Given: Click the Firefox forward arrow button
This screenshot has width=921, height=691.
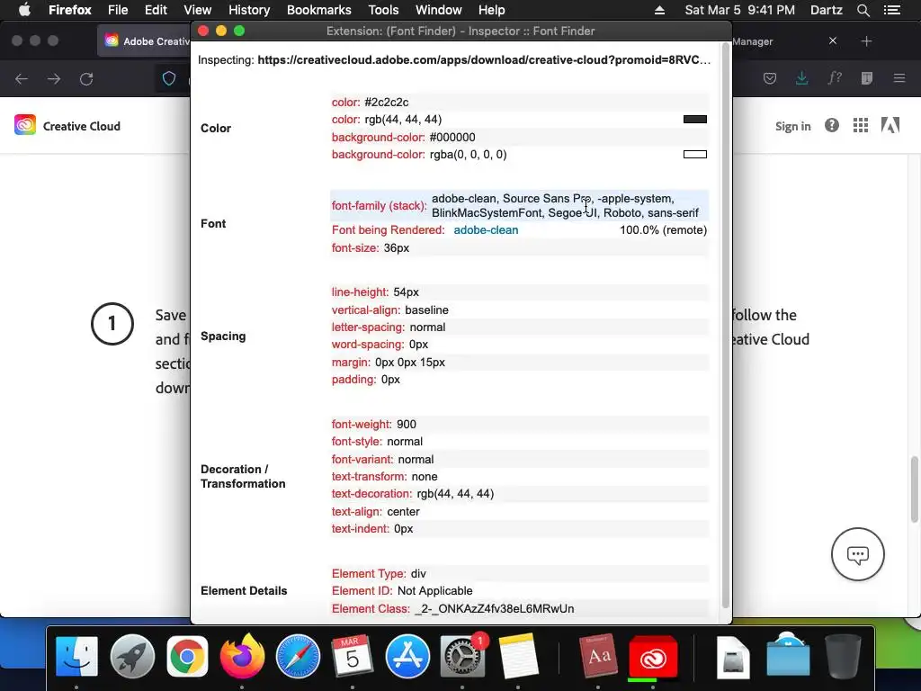Looking at the screenshot, I should click(x=54, y=79).
